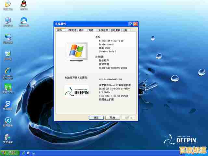Screen dimensions: 208x156
Task: Select the Recycle Bin desktop icon
Action: (8, 54)
